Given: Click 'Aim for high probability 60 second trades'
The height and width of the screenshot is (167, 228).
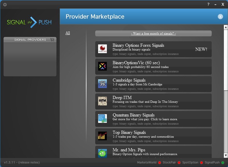Looking at the screenshot, I should click(140, 67).
